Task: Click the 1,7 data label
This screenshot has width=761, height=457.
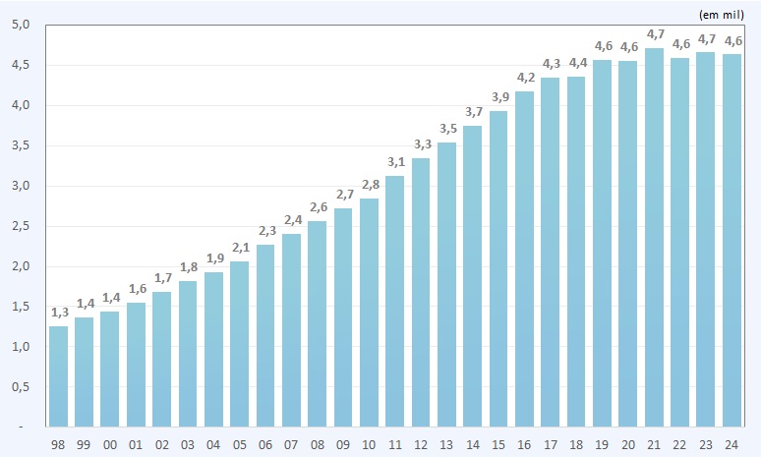Action: tap(163, 278)
